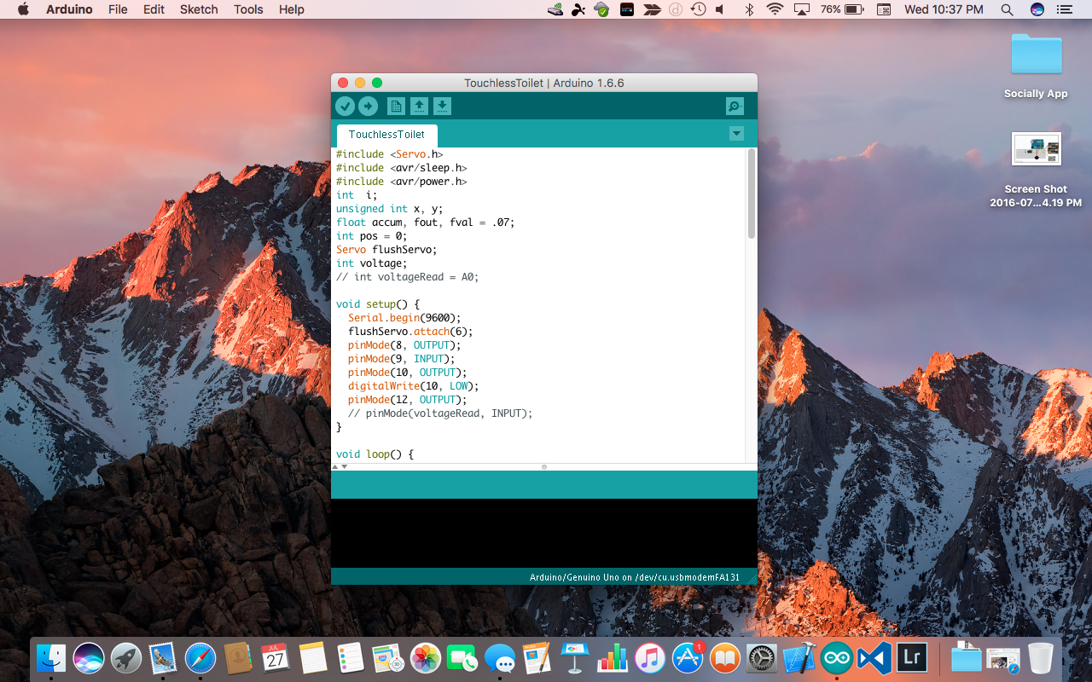
Task: Select the TouchlessToilet sketch tab
Action: pyautogui.click(x=386, y=135)
